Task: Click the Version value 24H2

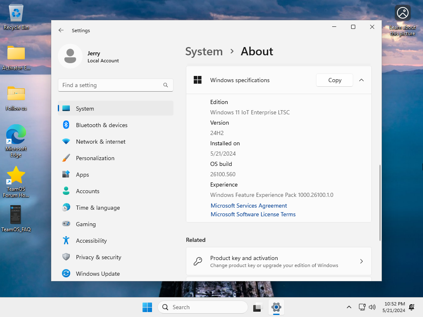Action: pos(217,133)
